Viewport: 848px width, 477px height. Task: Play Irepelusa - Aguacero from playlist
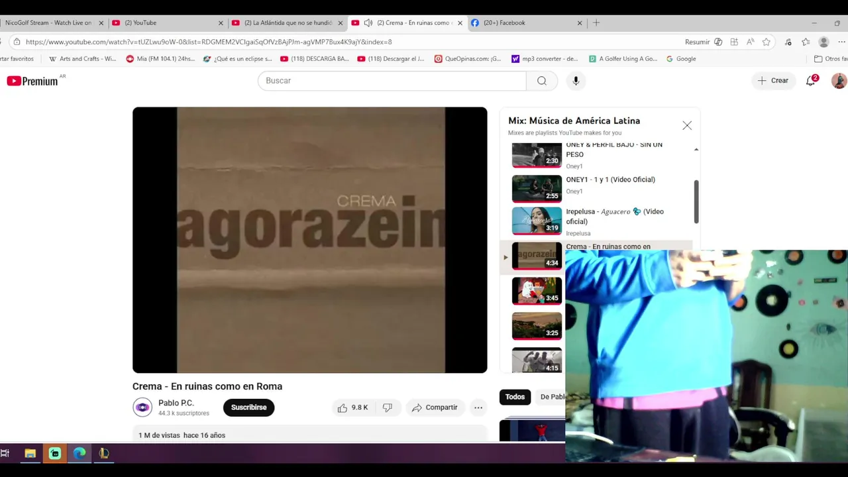pos(601,221)
